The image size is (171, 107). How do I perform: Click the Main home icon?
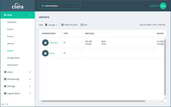pyautogui.click(x=5, y=15)
